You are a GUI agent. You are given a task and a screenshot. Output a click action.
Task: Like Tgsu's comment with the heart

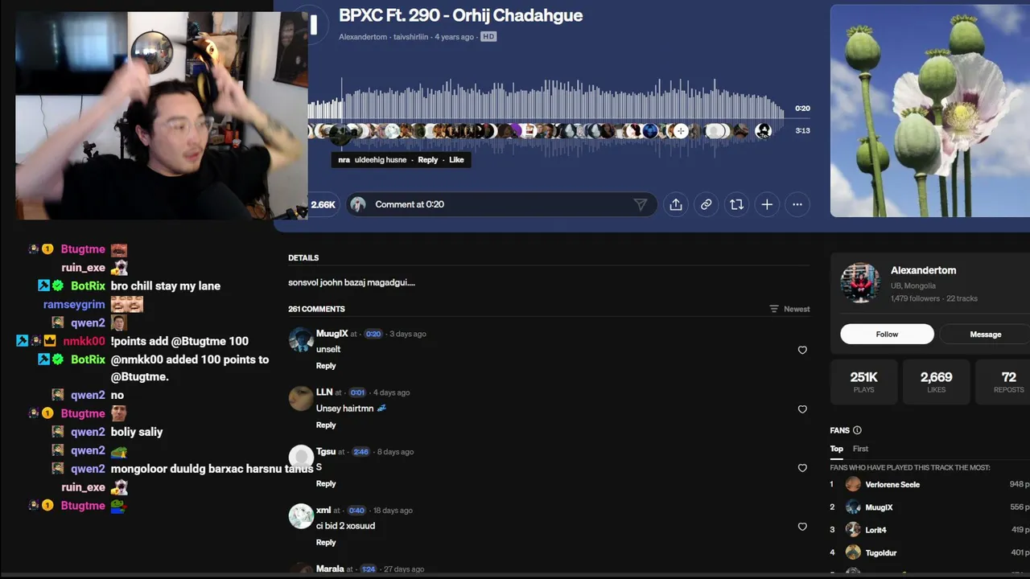pos(802,467)
